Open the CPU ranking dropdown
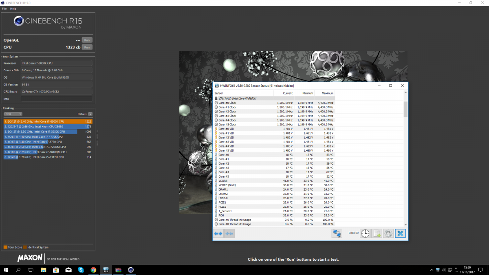The width and height of the screenshot is (489, 275). tap(13, 114)
